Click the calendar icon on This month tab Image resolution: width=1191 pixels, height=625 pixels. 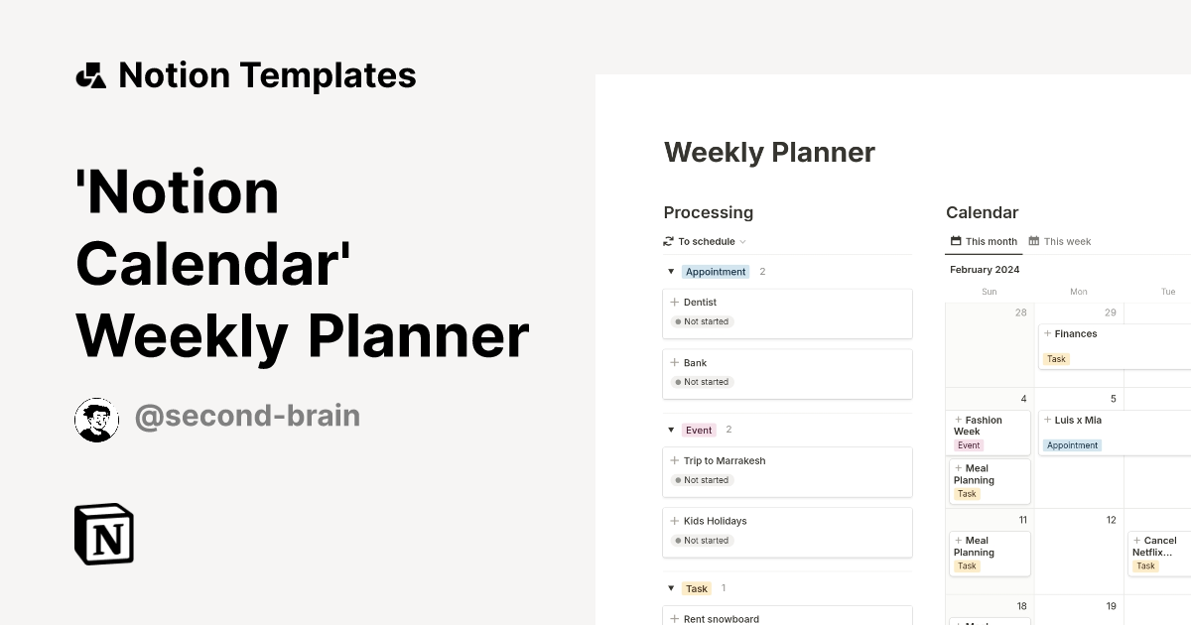[956, 241]
